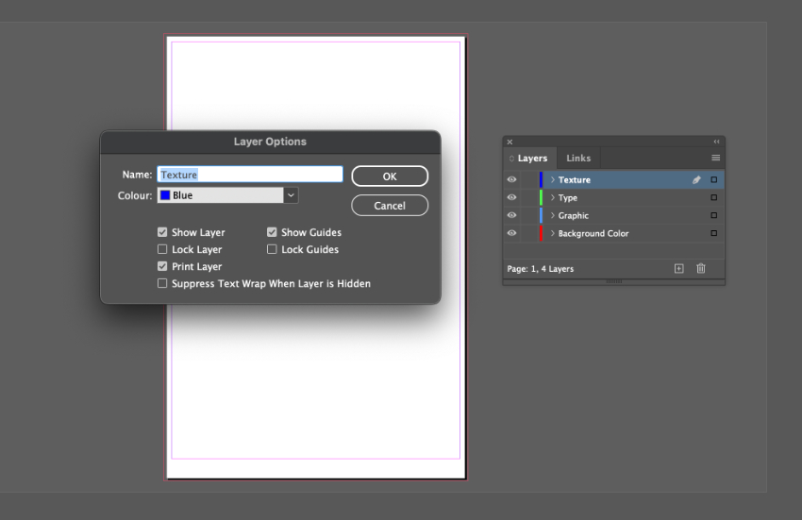Screen dimensions: 802x520
Task: Collapse the panel with double-arrow icon
Action: (x=716, y=142)
